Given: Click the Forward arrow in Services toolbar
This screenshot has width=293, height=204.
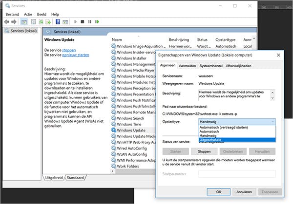Looking at the screenshot, I should coord(14,22).
